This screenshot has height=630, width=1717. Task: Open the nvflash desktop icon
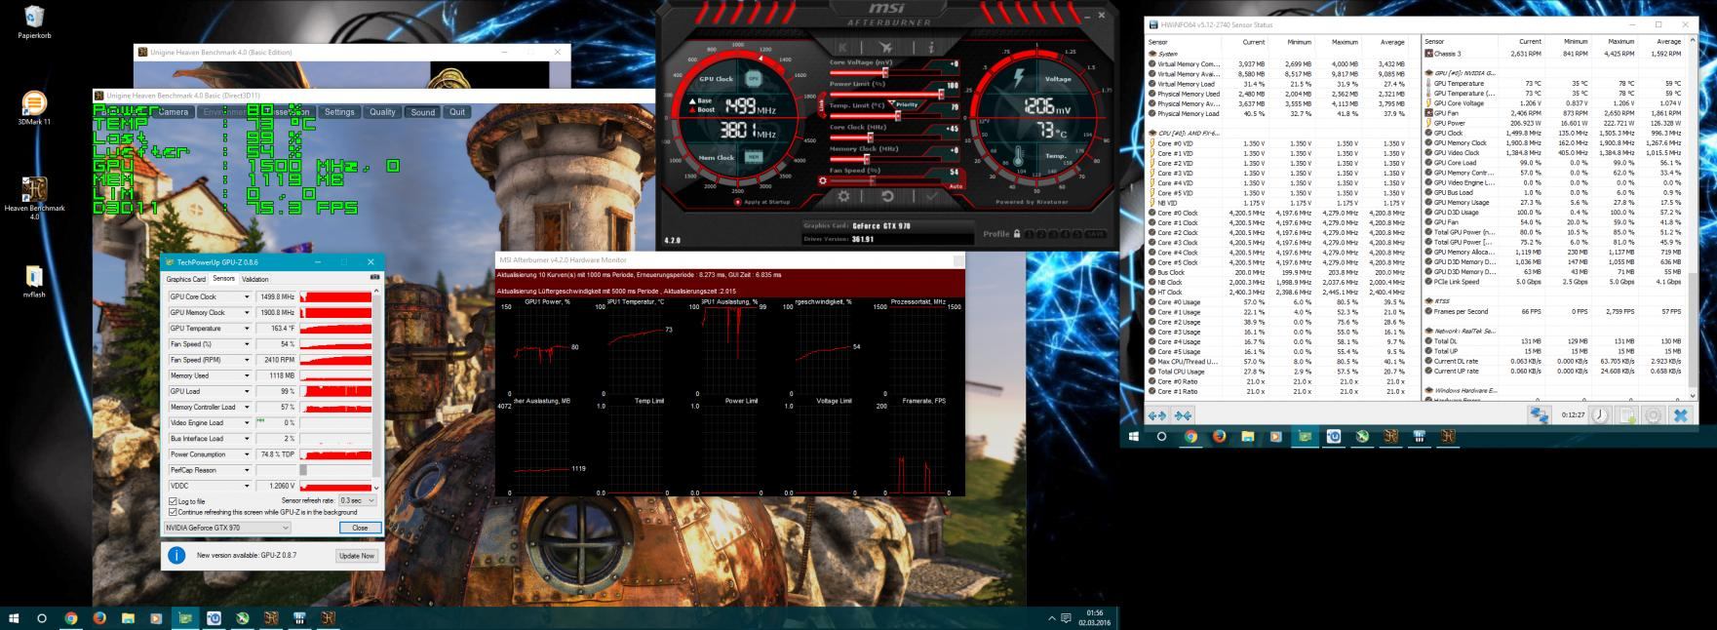coord(34,281)
